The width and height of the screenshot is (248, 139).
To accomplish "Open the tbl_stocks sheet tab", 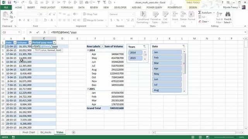I will tap(46, 132).
